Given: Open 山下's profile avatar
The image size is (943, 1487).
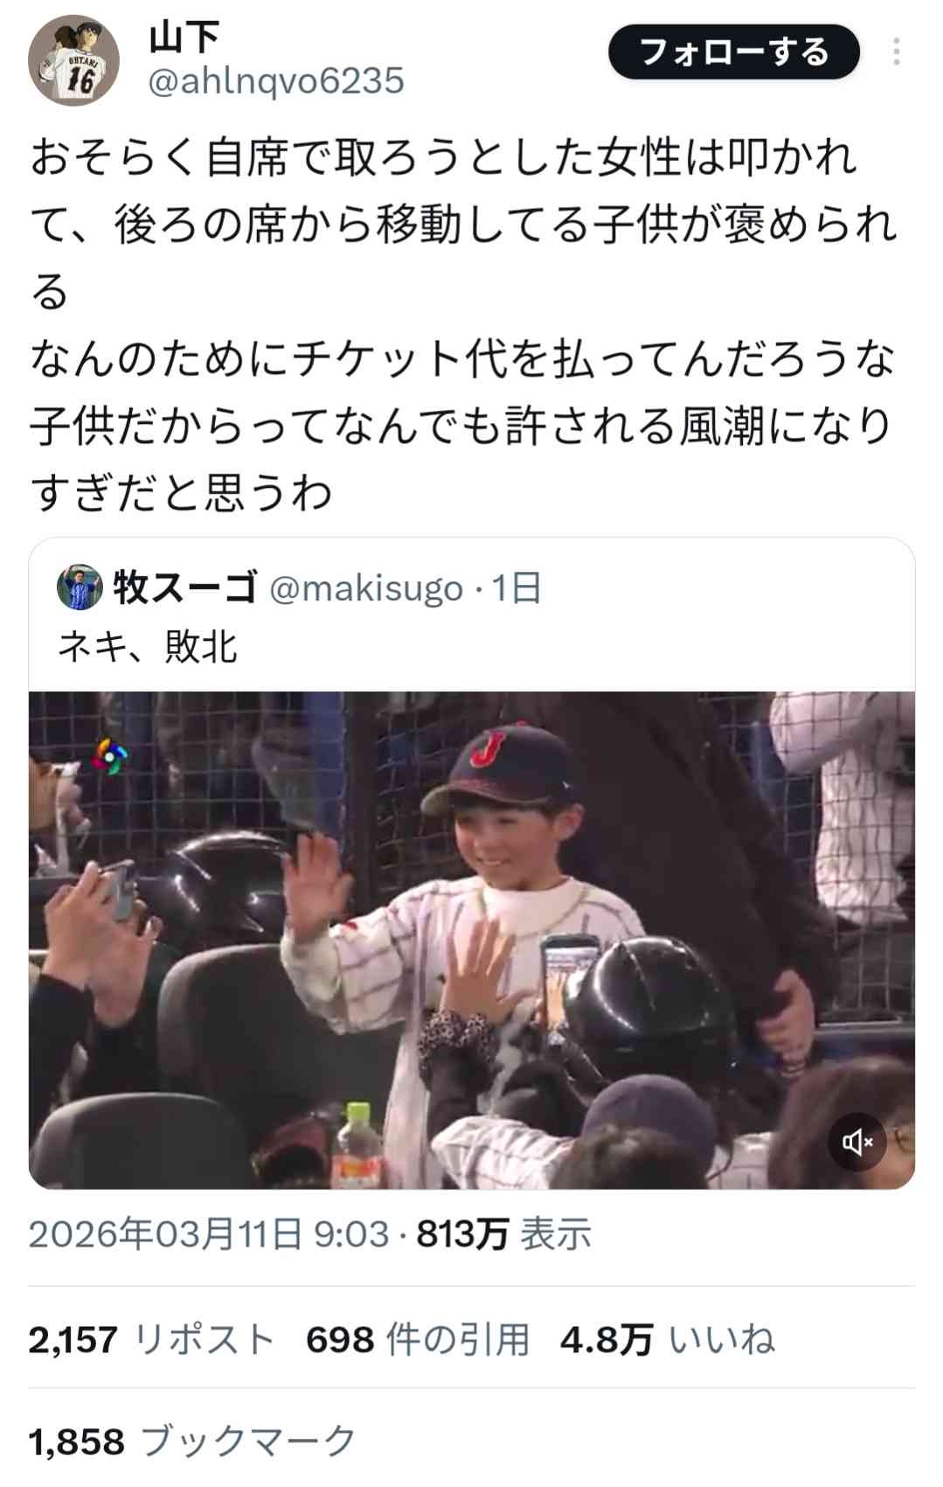Looking at the screenshot, I should coord(74,61).
